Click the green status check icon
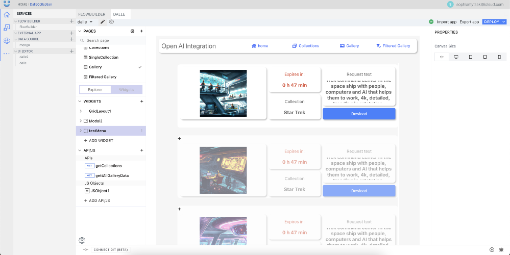Viewport: 510px width, 255px height. 431,22
